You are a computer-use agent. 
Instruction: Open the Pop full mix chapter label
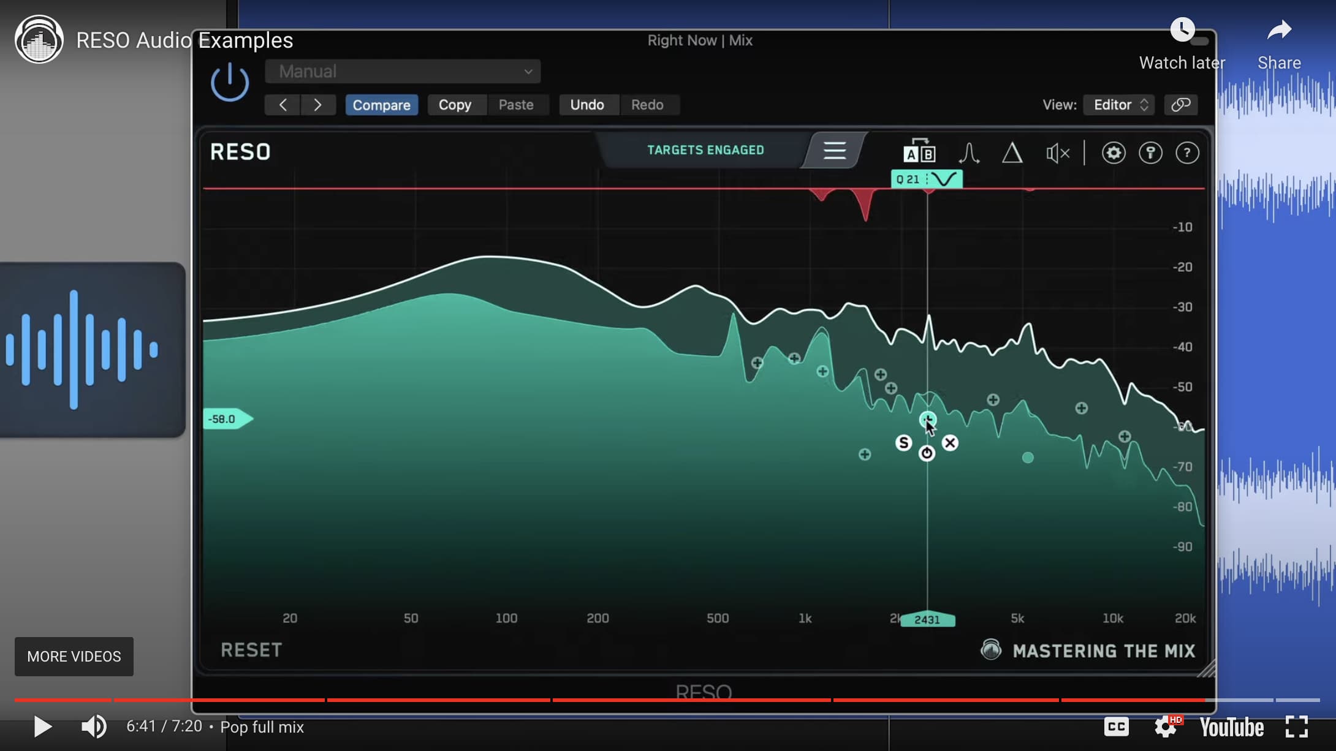click(262, 727)
